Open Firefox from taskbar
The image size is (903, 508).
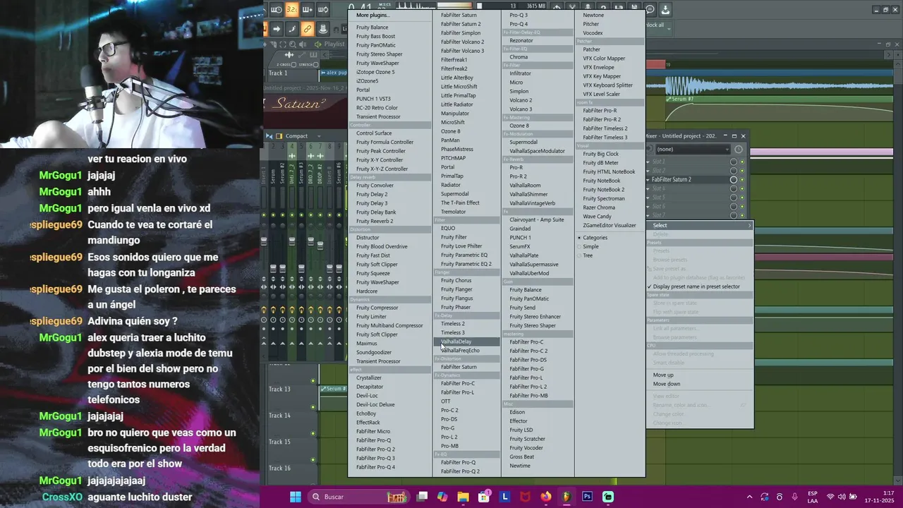545,497
